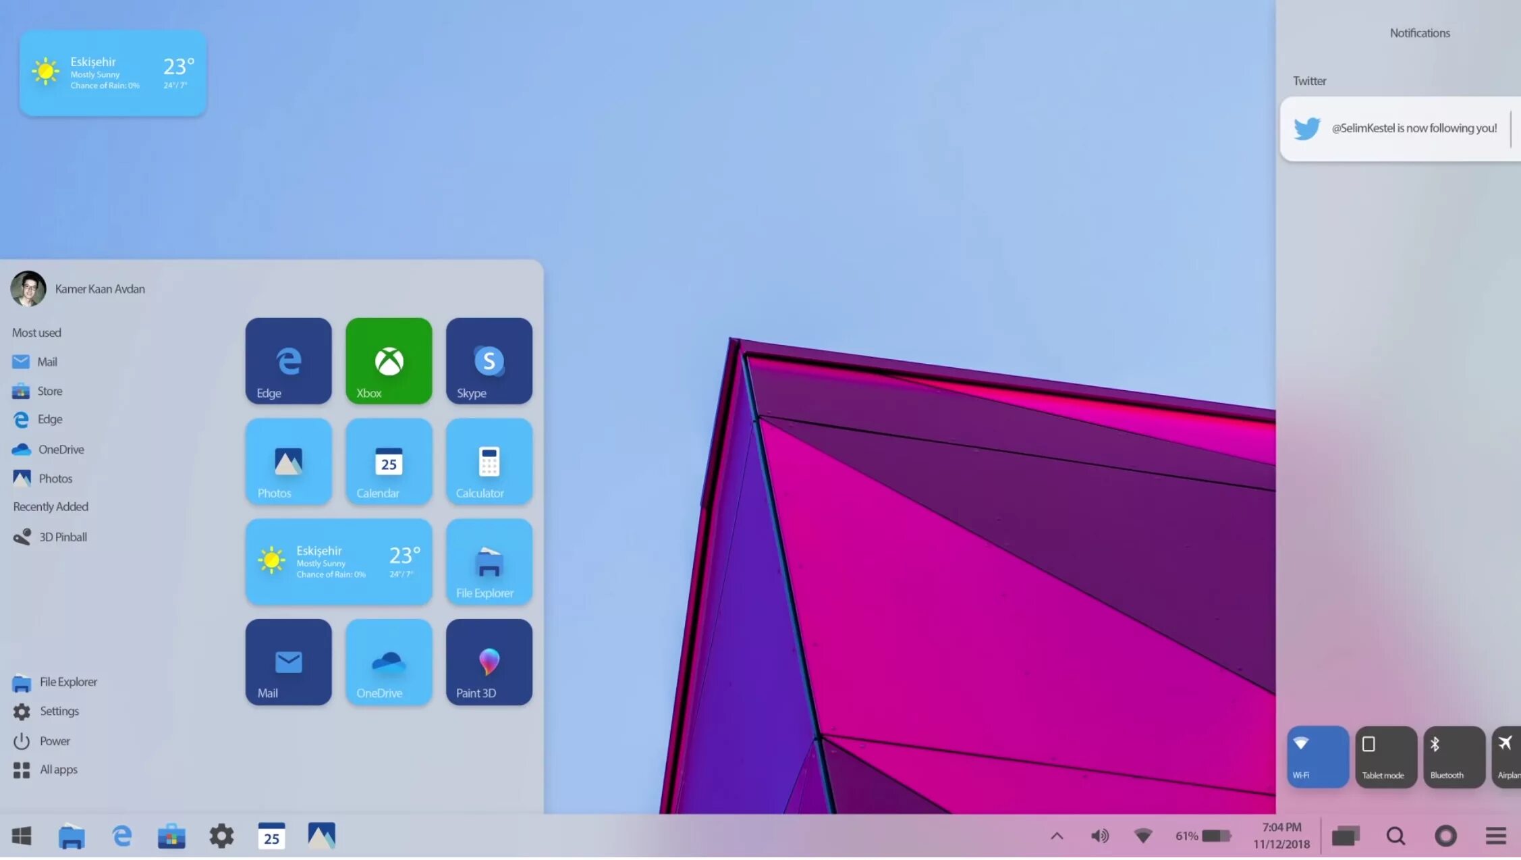Viewport: 1521px width, 860px height.
Task: Select Power options in Start menu
Action: click(x=54, y=741)
